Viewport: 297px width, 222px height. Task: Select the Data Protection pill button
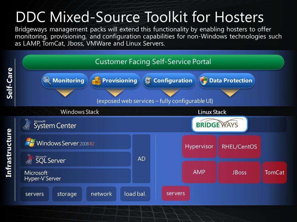[226, 80]
